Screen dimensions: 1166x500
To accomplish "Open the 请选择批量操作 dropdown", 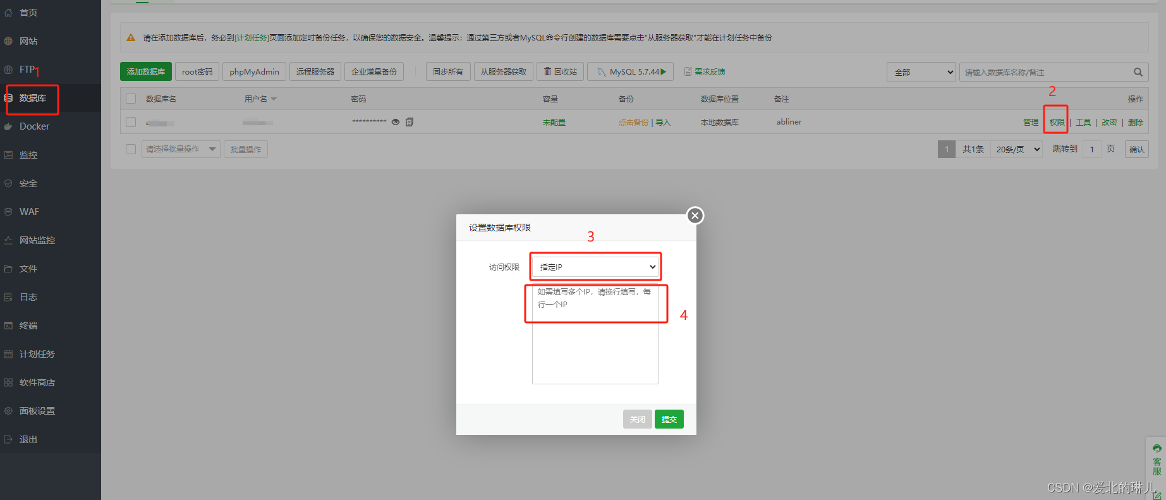I will click(181, 149).
